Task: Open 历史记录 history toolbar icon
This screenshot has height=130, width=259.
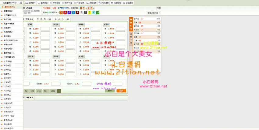Action: point(92,2)
